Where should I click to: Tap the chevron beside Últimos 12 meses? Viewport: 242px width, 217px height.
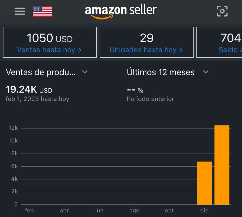click(206, 72)
